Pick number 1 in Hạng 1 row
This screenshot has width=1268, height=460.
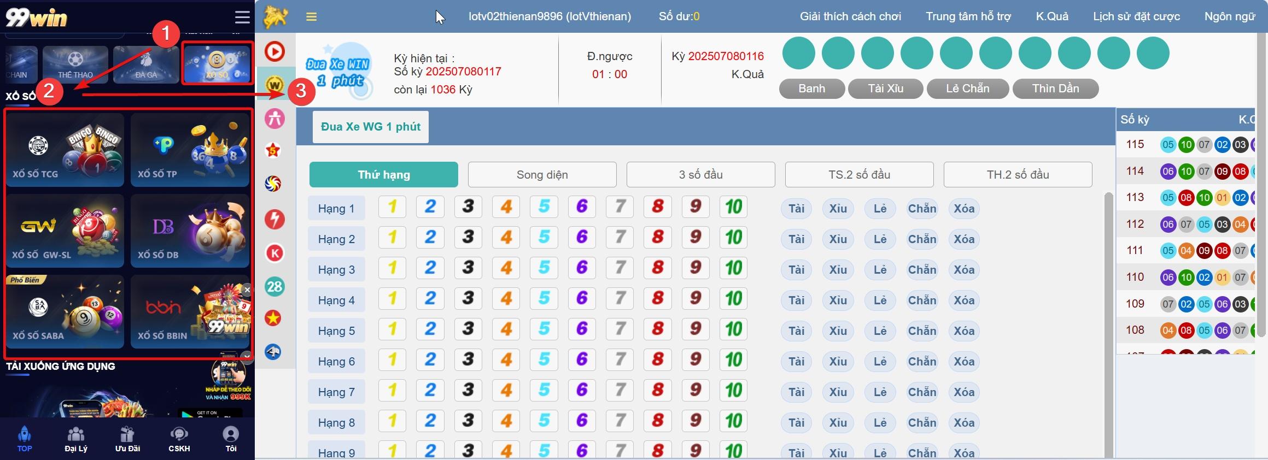click(x=392, y=207)
